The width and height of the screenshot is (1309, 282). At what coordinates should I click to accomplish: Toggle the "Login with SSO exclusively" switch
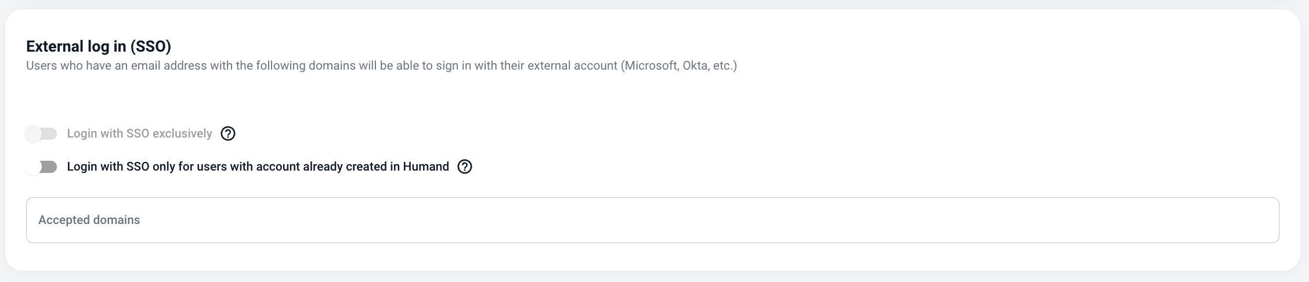point(41,134)
